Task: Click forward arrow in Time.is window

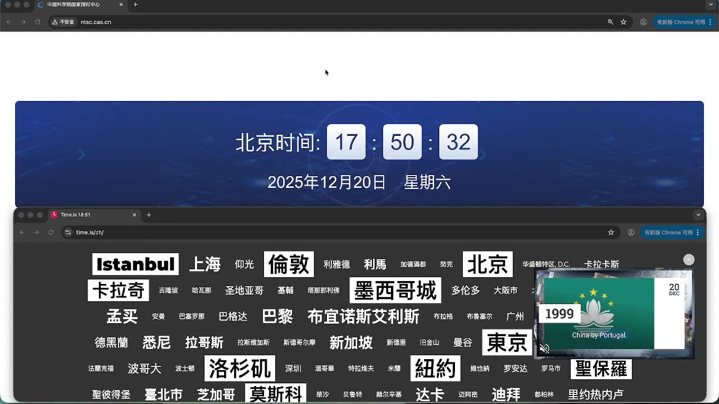Action: click(37, 232)
